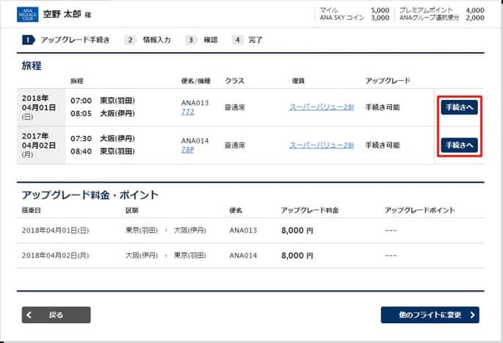Select step 4 完了 indicator
Image resolution: width=503 pixels, height=343 pixels.
pyautogui.click(x=247, y=40)
